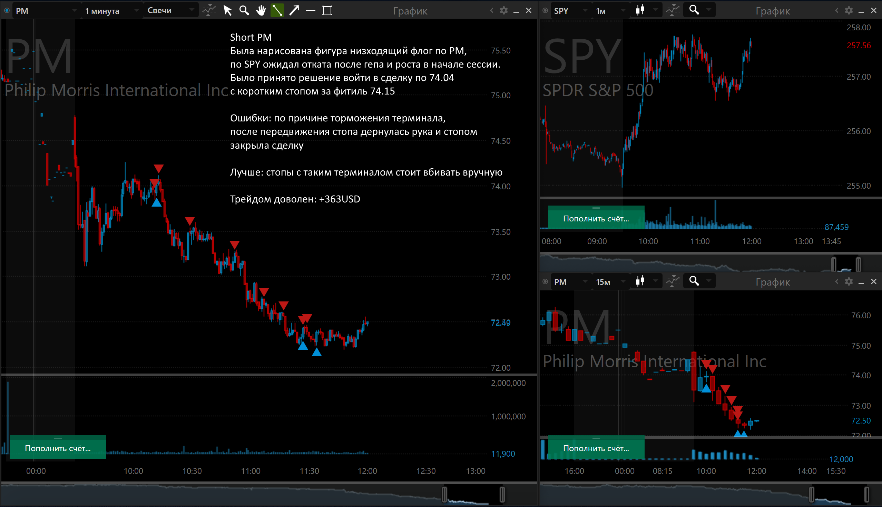Click left range handle of PM 1-minute navigator
The height and width of the screenshot is (507, 882).
click(444, 495)
